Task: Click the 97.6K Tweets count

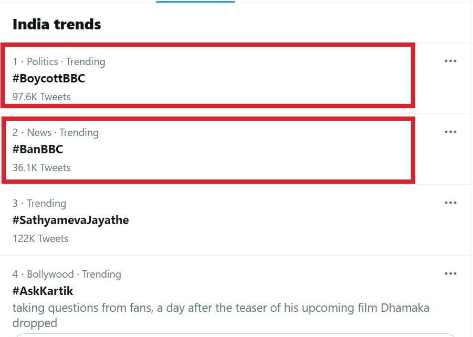Action: (41, 97)
